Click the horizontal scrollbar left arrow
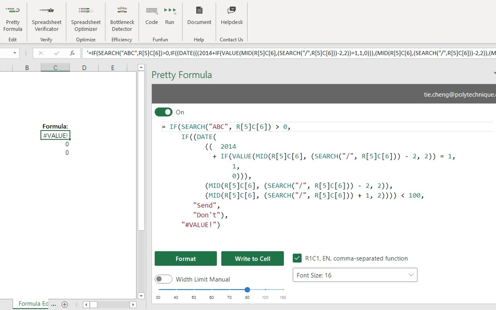 (x=86, y=304)
